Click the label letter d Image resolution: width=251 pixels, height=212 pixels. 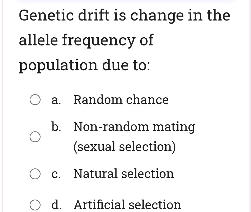tap(56, 205)
